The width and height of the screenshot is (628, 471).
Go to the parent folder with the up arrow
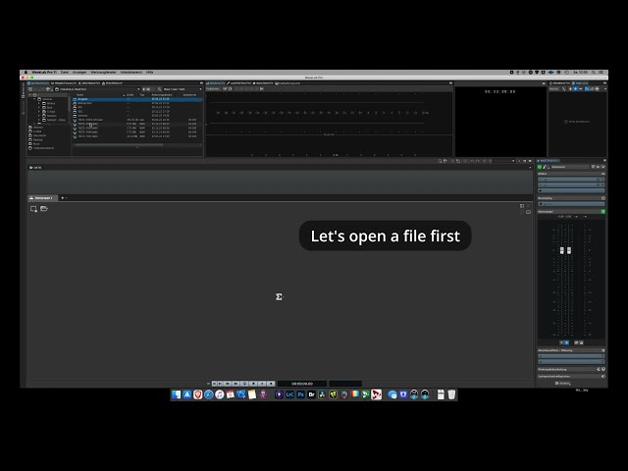coord(48,89)
